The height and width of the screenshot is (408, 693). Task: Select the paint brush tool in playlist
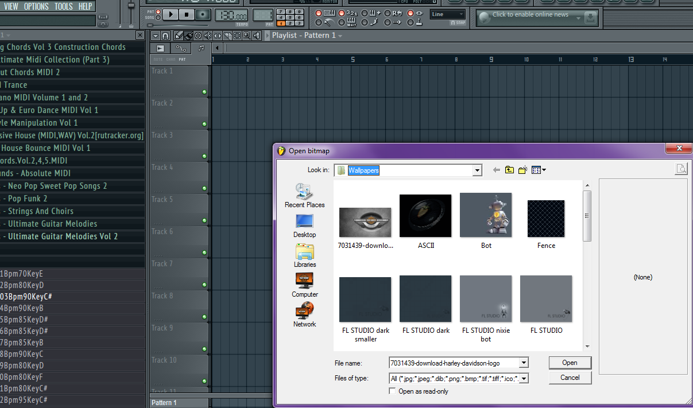188,36
